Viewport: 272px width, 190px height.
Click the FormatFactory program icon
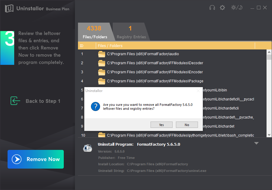[x=88, y=147]
